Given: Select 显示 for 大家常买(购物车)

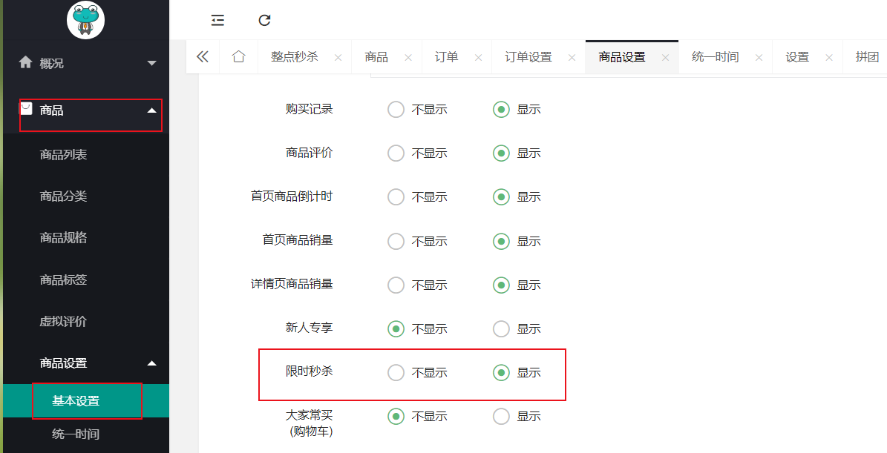Looking at the screenshot, I should pos(501,416).
